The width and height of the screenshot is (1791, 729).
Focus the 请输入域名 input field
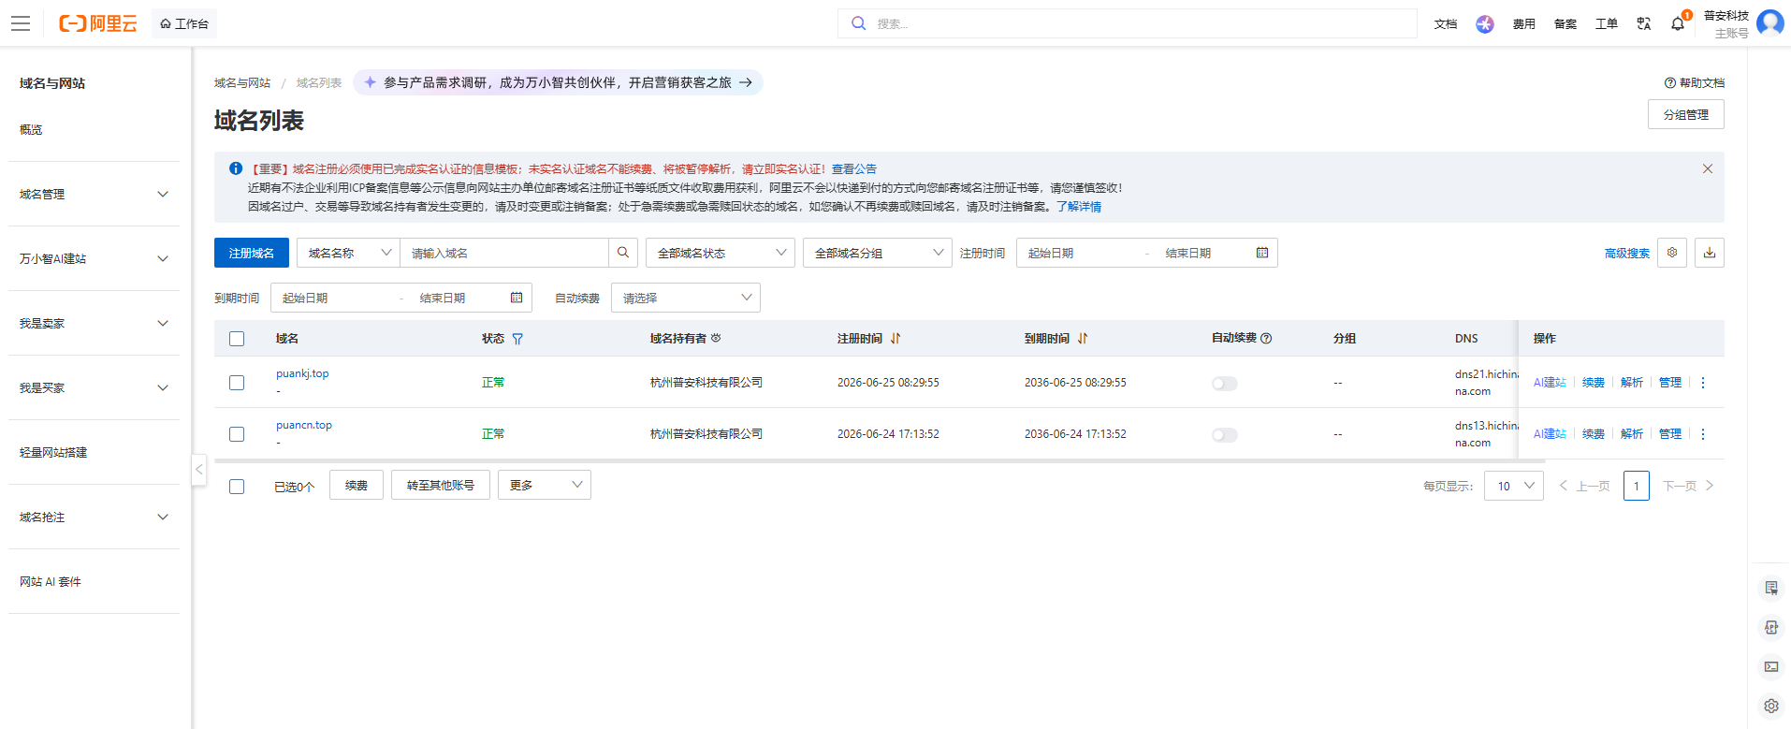[x=504, y=253]
